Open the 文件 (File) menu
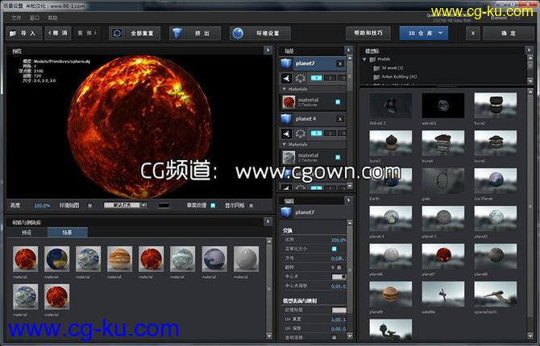Viewport: 540px width, 346px height. [x=16, y=18]
